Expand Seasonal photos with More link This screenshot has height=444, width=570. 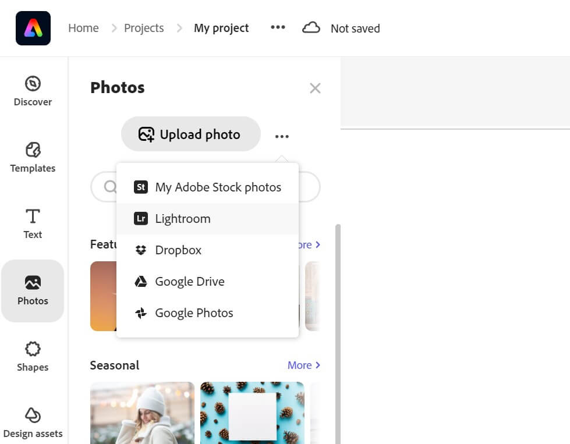coord(304,365)
